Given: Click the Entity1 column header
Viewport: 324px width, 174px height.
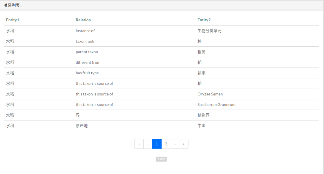Looking at the screenshot, I should (x=13, y=20).
